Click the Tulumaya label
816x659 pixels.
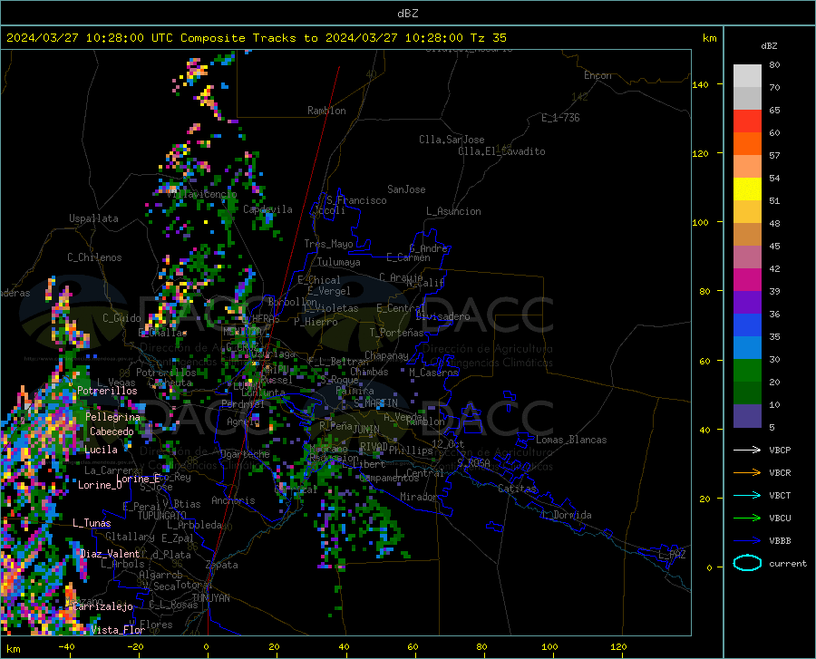point(338,262)
